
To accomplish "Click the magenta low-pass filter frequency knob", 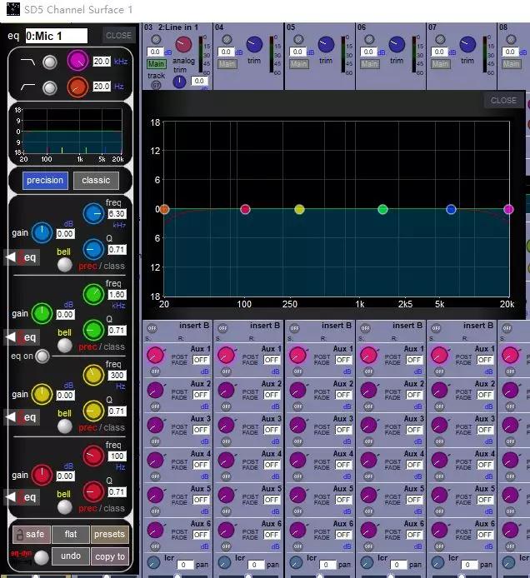I will (x=77, y=61).
